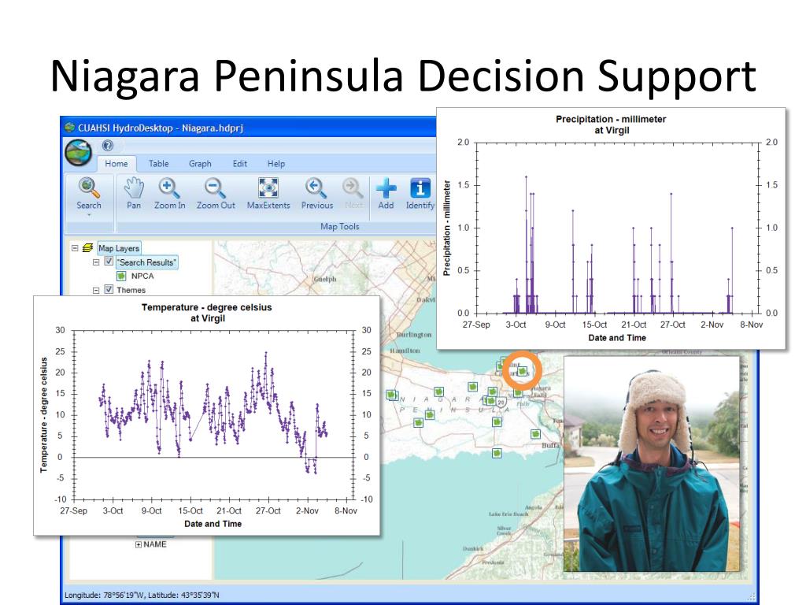
Task: Click the Hamilton label on the map
Action: tap(405, 351)
